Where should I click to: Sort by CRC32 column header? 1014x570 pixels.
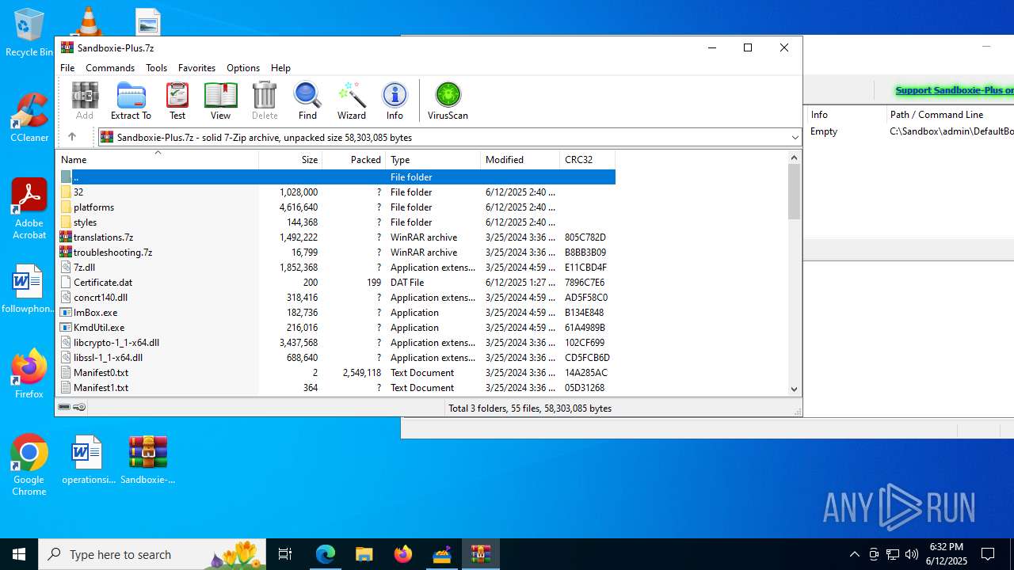[x=588, y=159]
